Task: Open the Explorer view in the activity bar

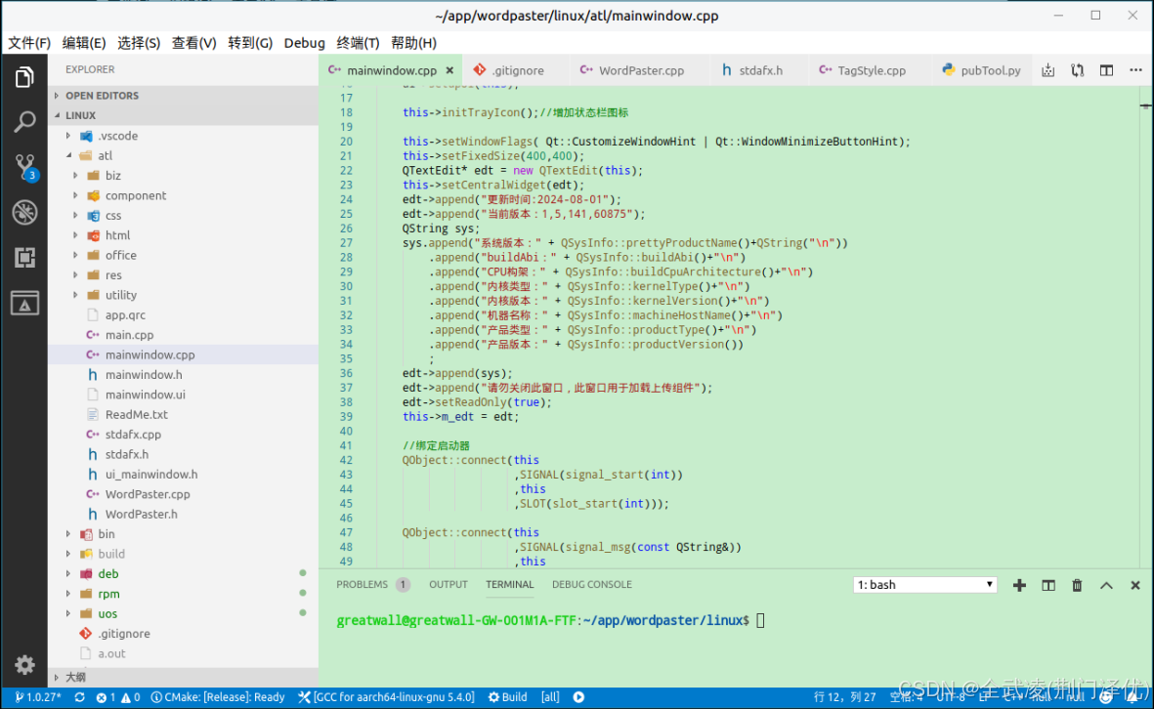Action: tap(24, 76)
